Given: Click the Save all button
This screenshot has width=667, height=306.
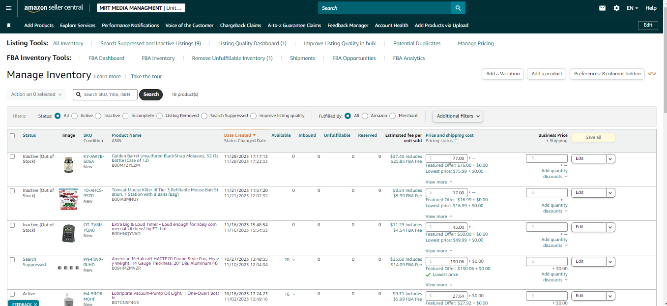Looking at the screenshot, I should 593,137.
